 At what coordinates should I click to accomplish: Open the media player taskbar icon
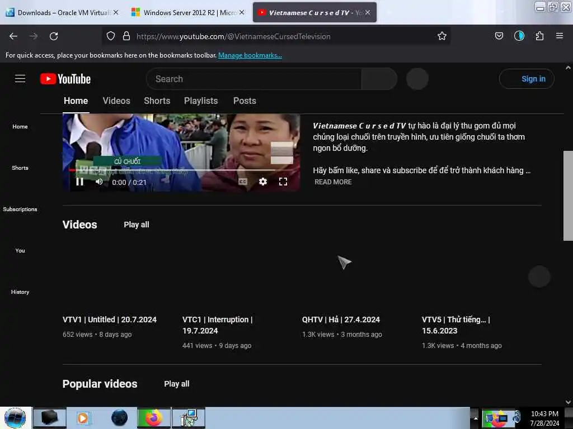coord(83,418)
